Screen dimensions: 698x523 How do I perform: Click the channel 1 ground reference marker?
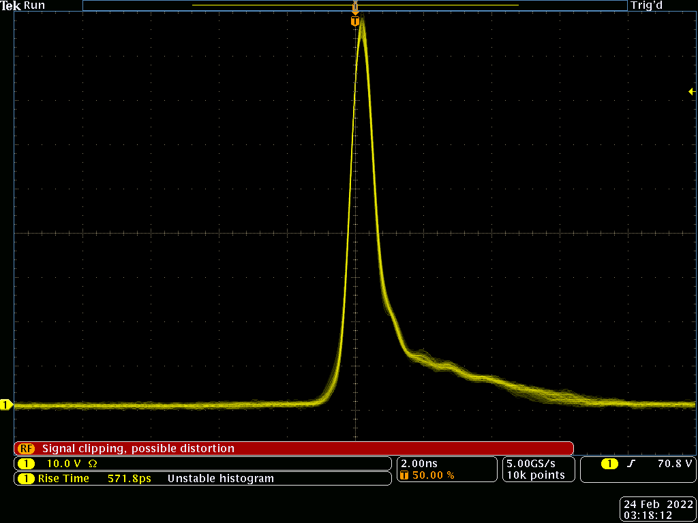7,405
